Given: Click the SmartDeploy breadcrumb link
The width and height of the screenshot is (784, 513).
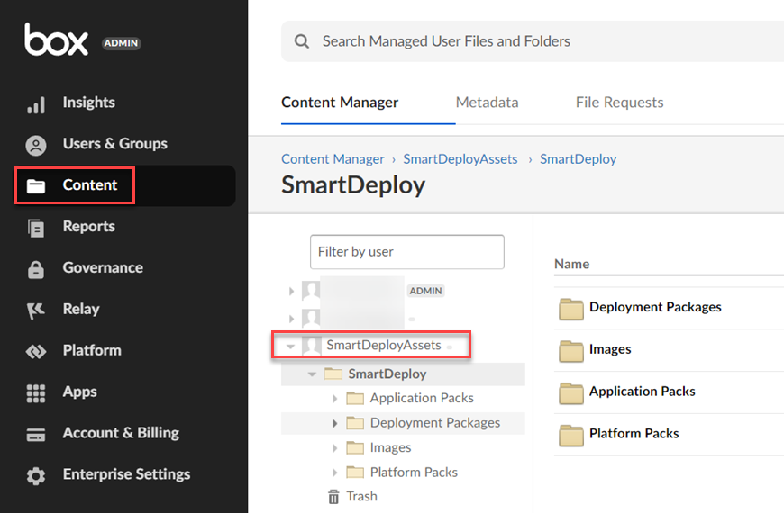Looking at the screenshot, I should click(578, 158).
